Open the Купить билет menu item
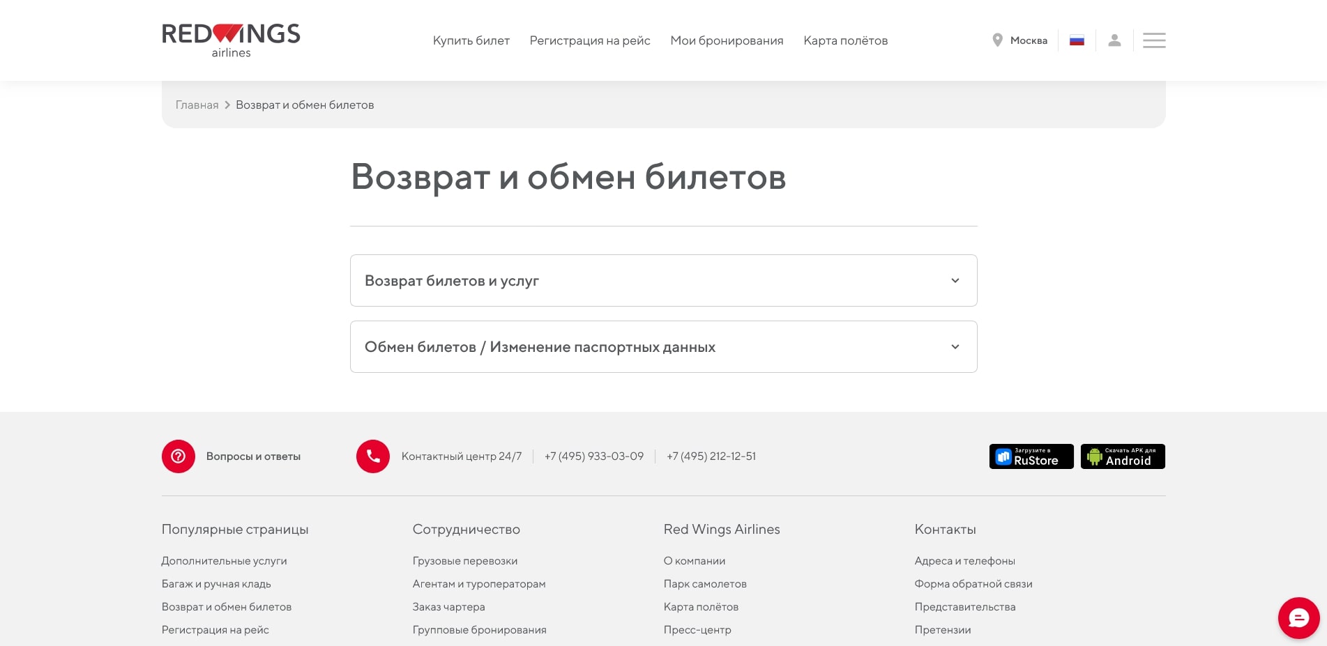Viewport: 1327px width, 646px height. 471,40
